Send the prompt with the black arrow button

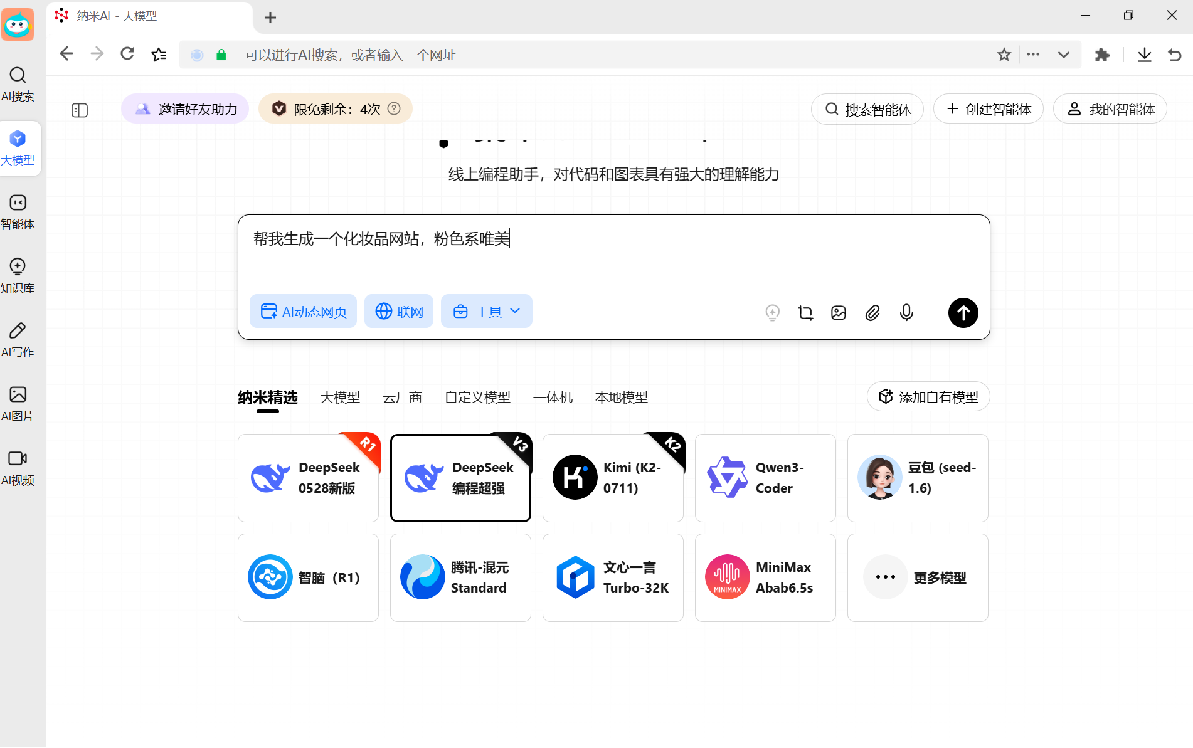point(963,312)
